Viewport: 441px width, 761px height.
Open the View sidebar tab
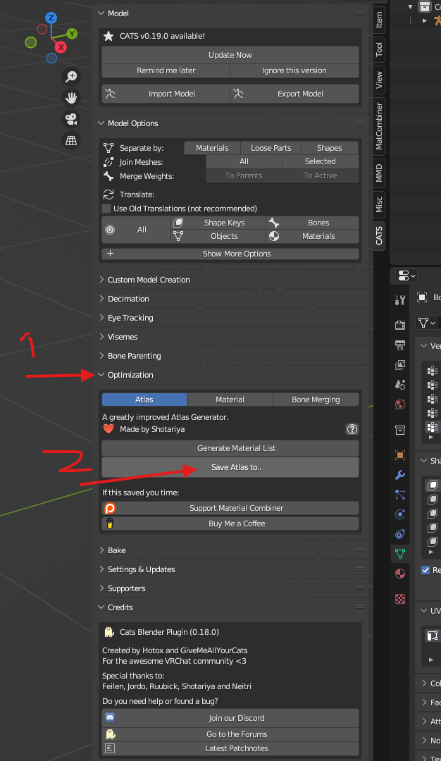coord(379,80)
